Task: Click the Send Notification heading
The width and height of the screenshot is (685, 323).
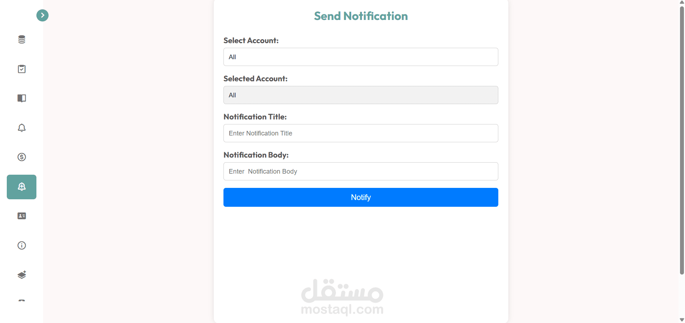Action: coord(361,16)
